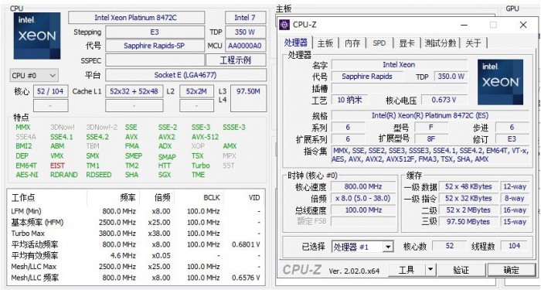Viewport: 541px width, 290px height.
Task: Switch to the 内存 tab
Action: coord(352,43)
